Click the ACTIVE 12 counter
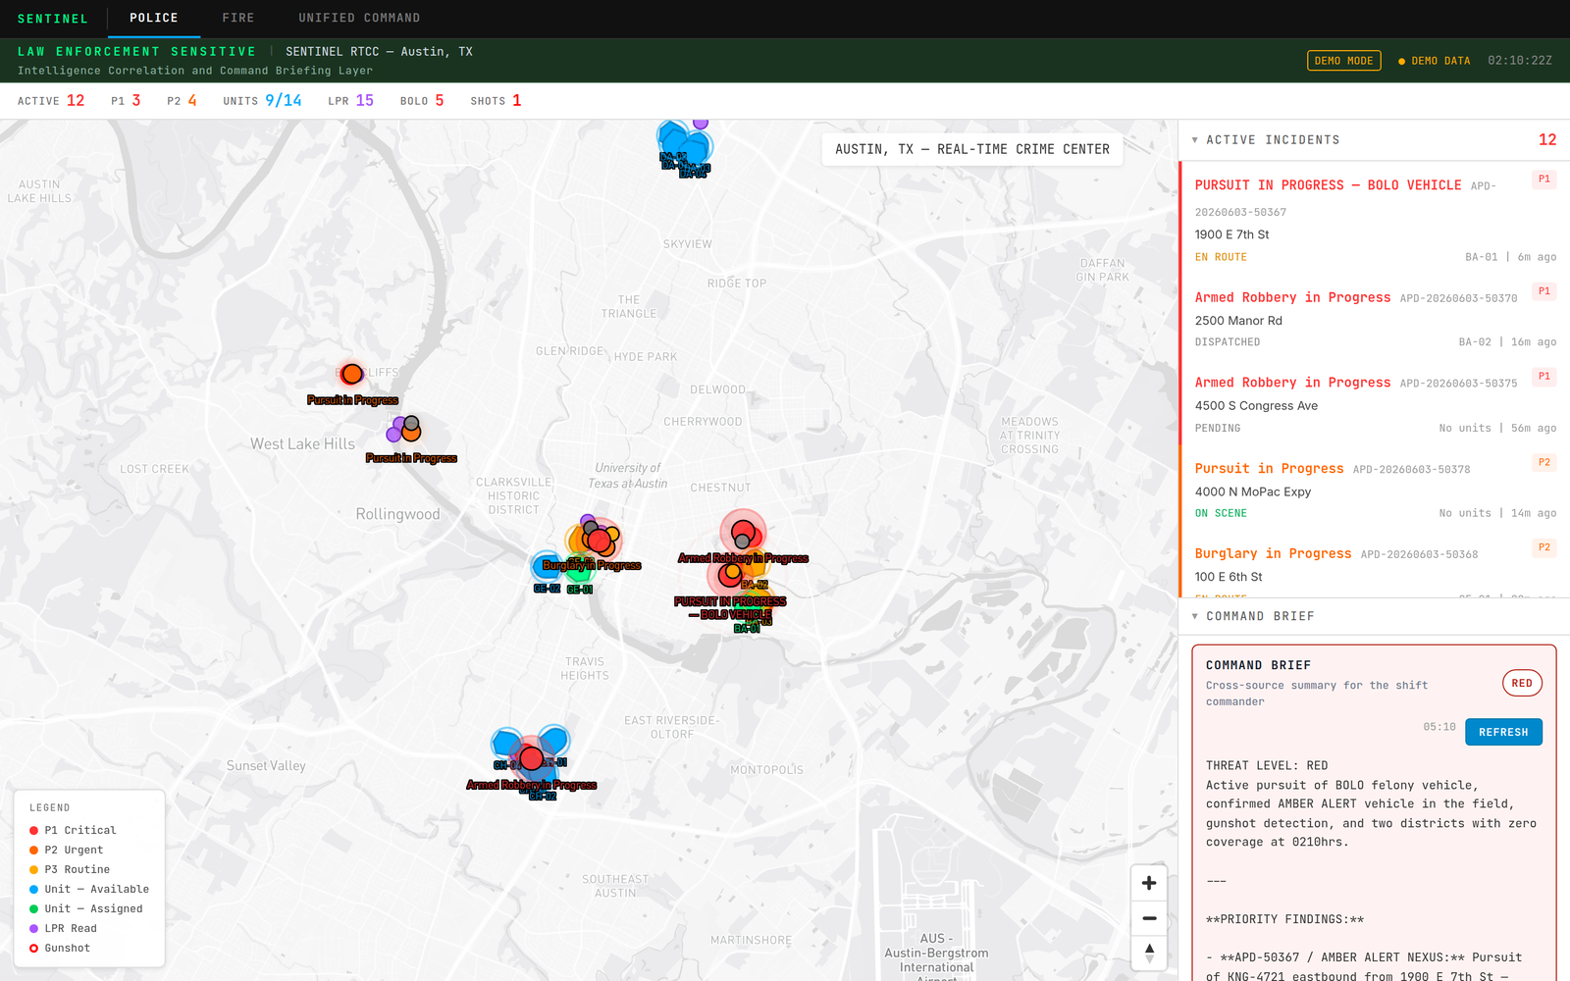 click(x=51, y=100)
